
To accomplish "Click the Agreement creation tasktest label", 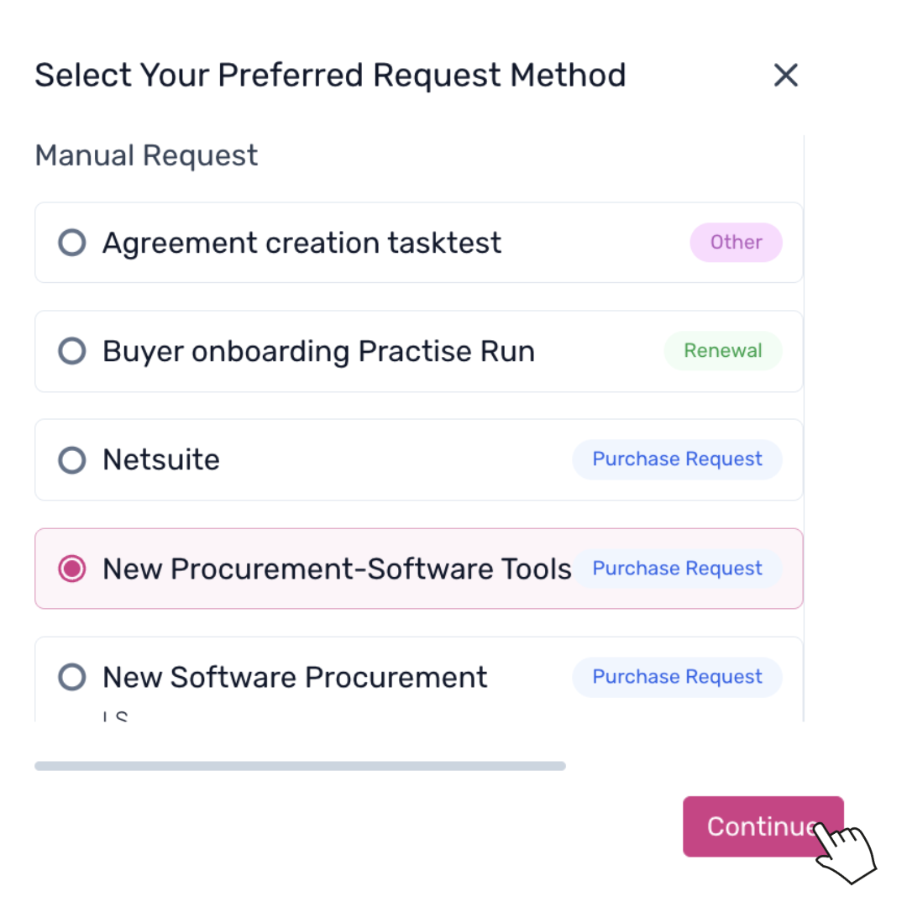I will coord(301,243).
